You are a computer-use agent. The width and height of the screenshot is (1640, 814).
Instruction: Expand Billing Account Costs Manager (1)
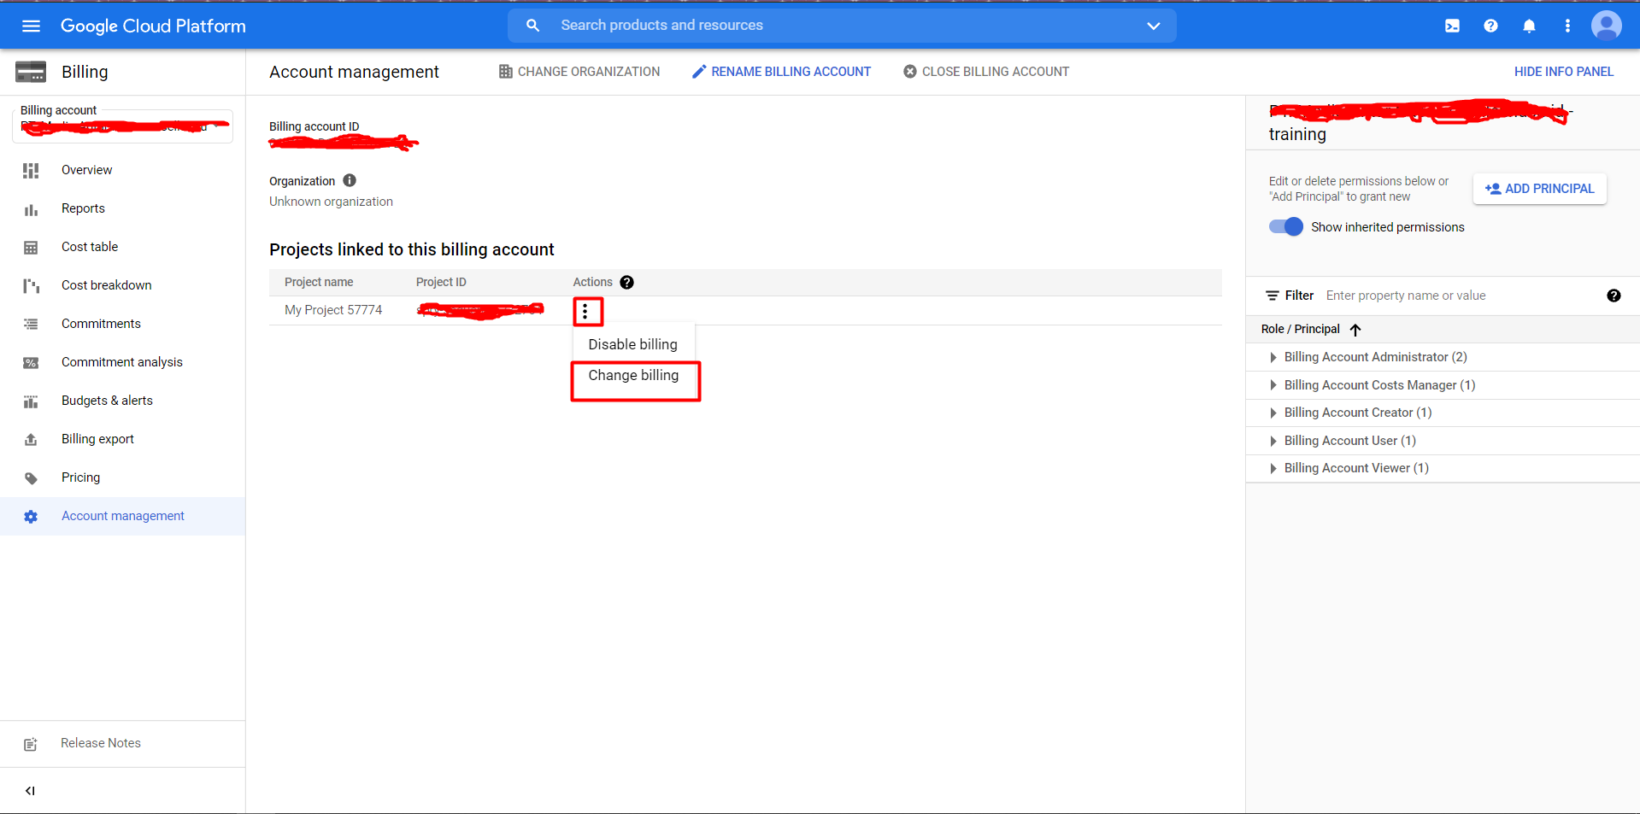1273,385
